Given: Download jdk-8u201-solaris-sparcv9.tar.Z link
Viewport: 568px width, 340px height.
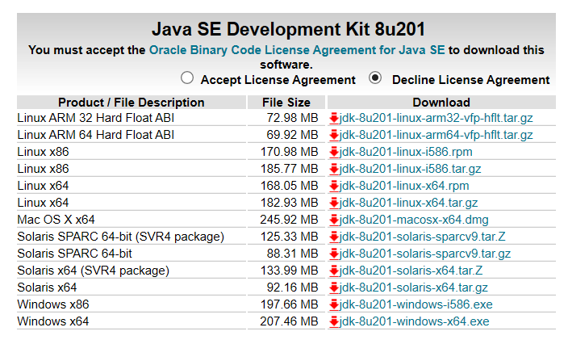Looking at the screenshot, I should pos(423,237).
